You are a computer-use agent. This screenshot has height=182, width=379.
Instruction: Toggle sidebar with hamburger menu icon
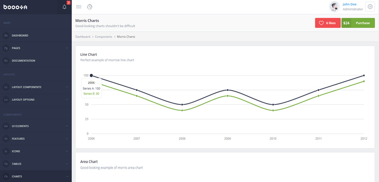(x=79, y=7)
